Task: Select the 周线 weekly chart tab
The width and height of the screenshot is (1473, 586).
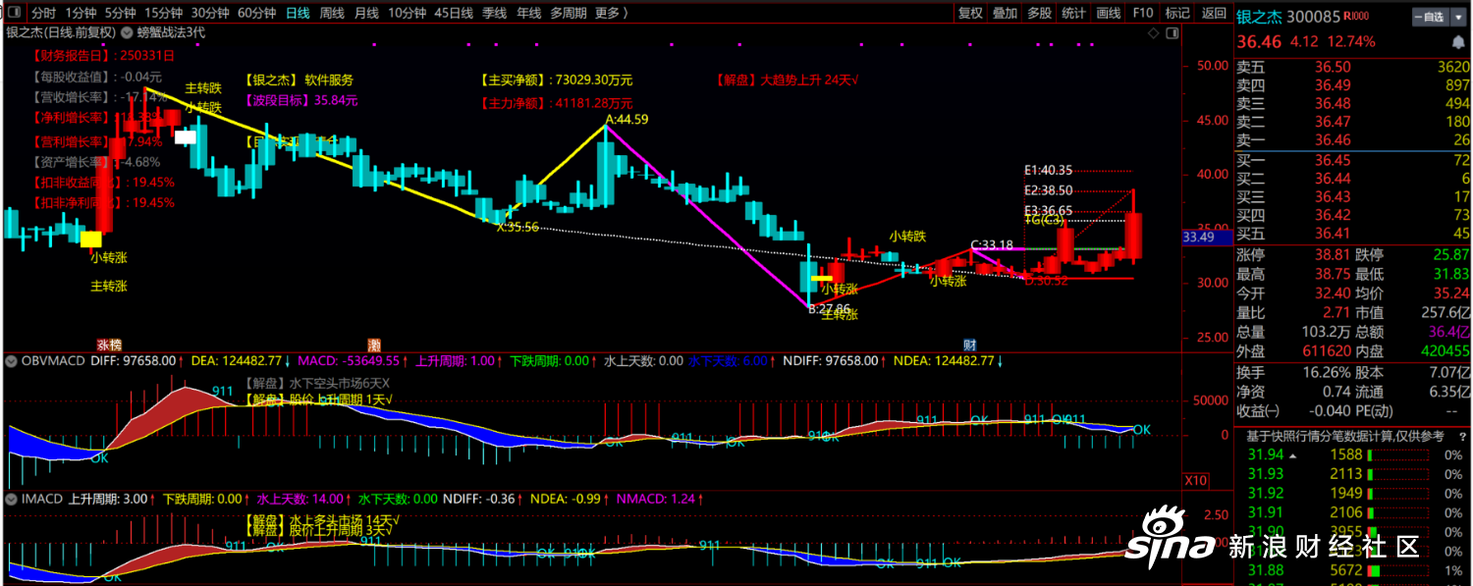Action: pos(332,14)
